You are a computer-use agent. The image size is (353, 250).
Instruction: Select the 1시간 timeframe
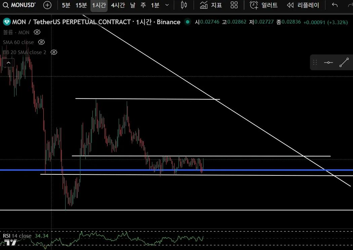coord(99,5)
